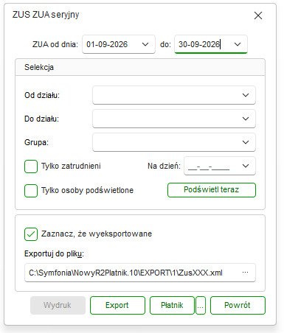Click the 'Na dzień:' label
This screenshot has width=284, height=333.
[164, 166]
